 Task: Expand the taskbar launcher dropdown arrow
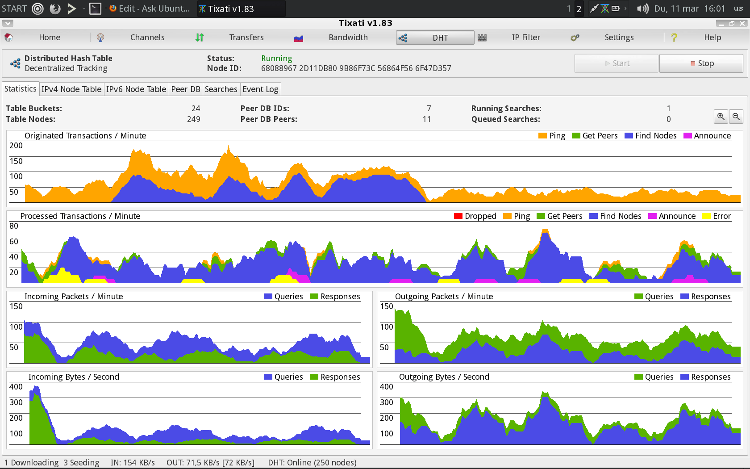coord(83,8)
